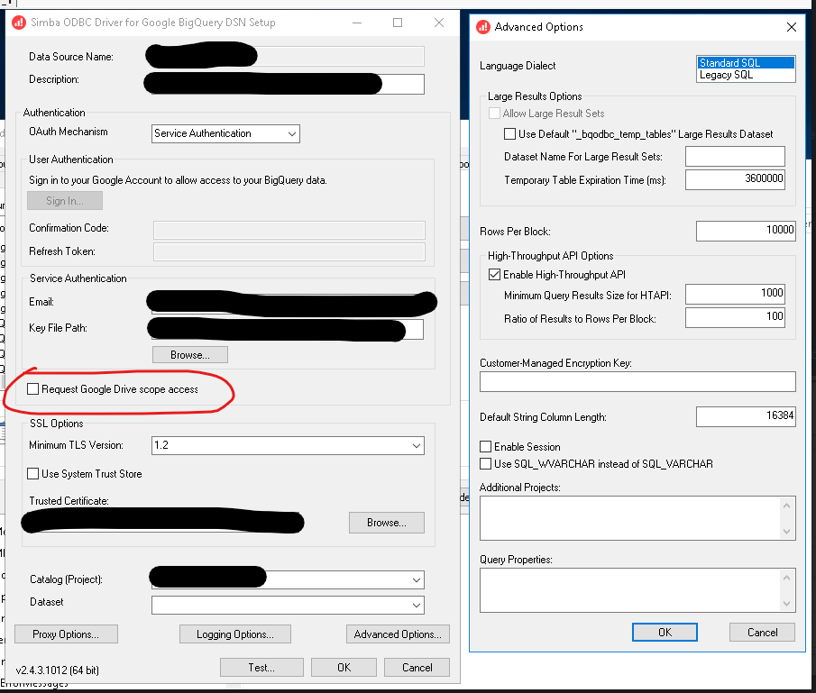Check Use SQL_WVARCHAR instead of SQL_VARCHAR
816x693 pixels.
point(483,463)
